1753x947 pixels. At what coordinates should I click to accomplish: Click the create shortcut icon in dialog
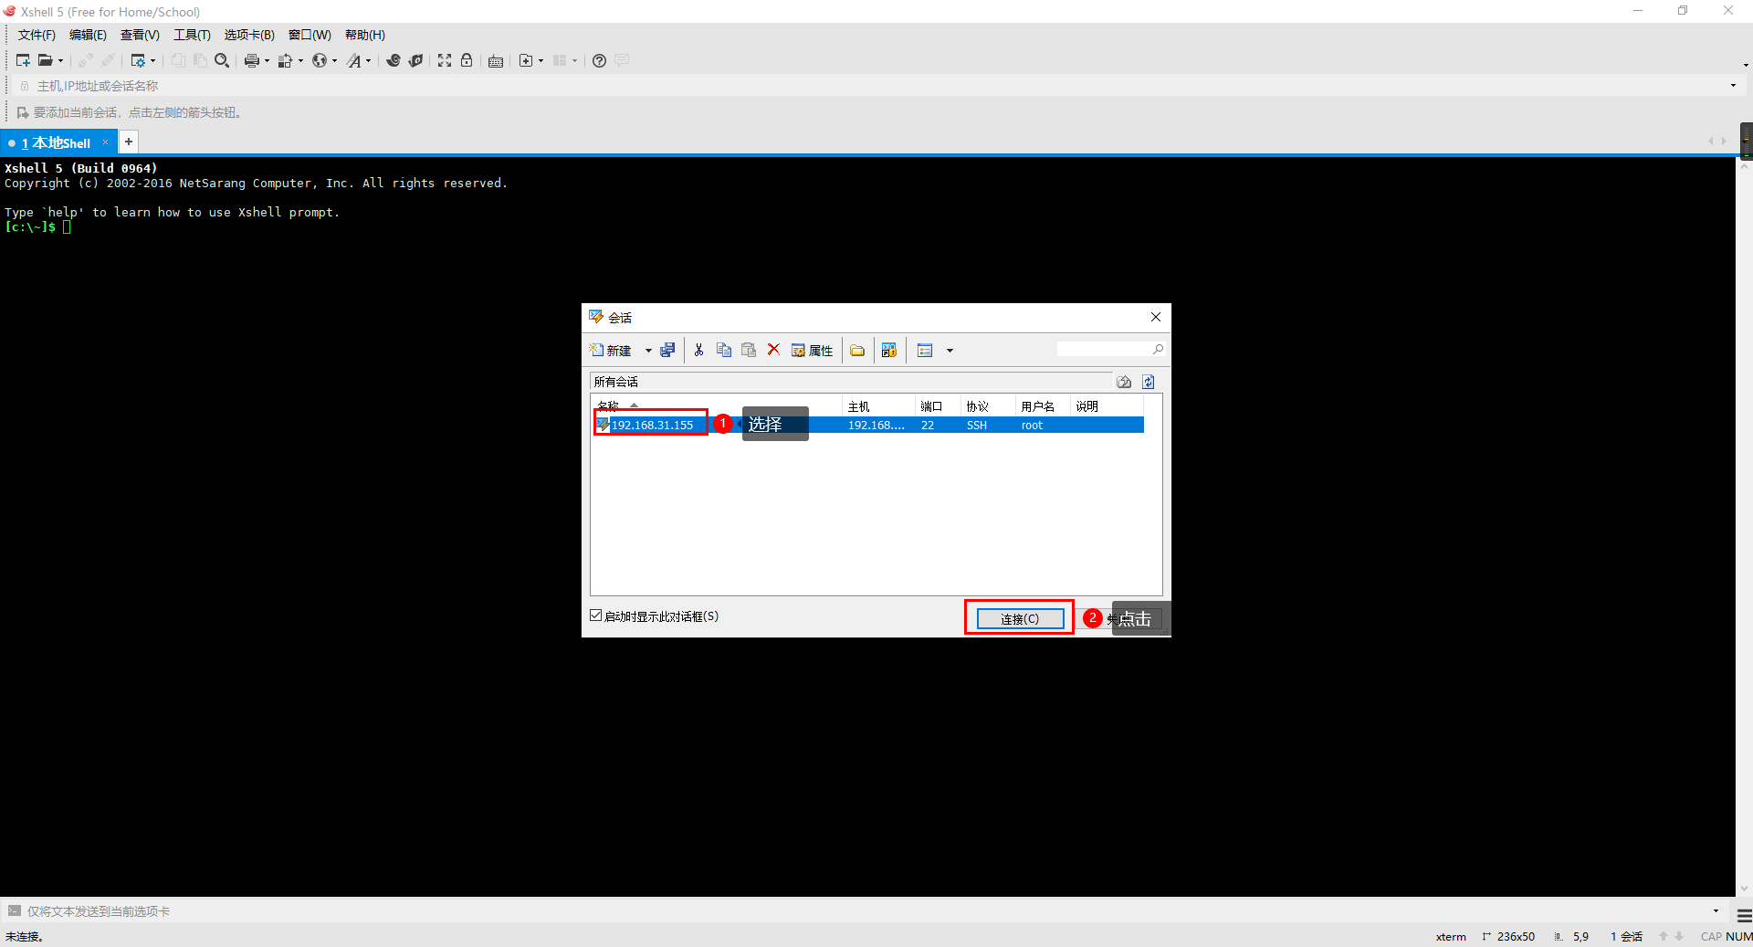point(889,350)
